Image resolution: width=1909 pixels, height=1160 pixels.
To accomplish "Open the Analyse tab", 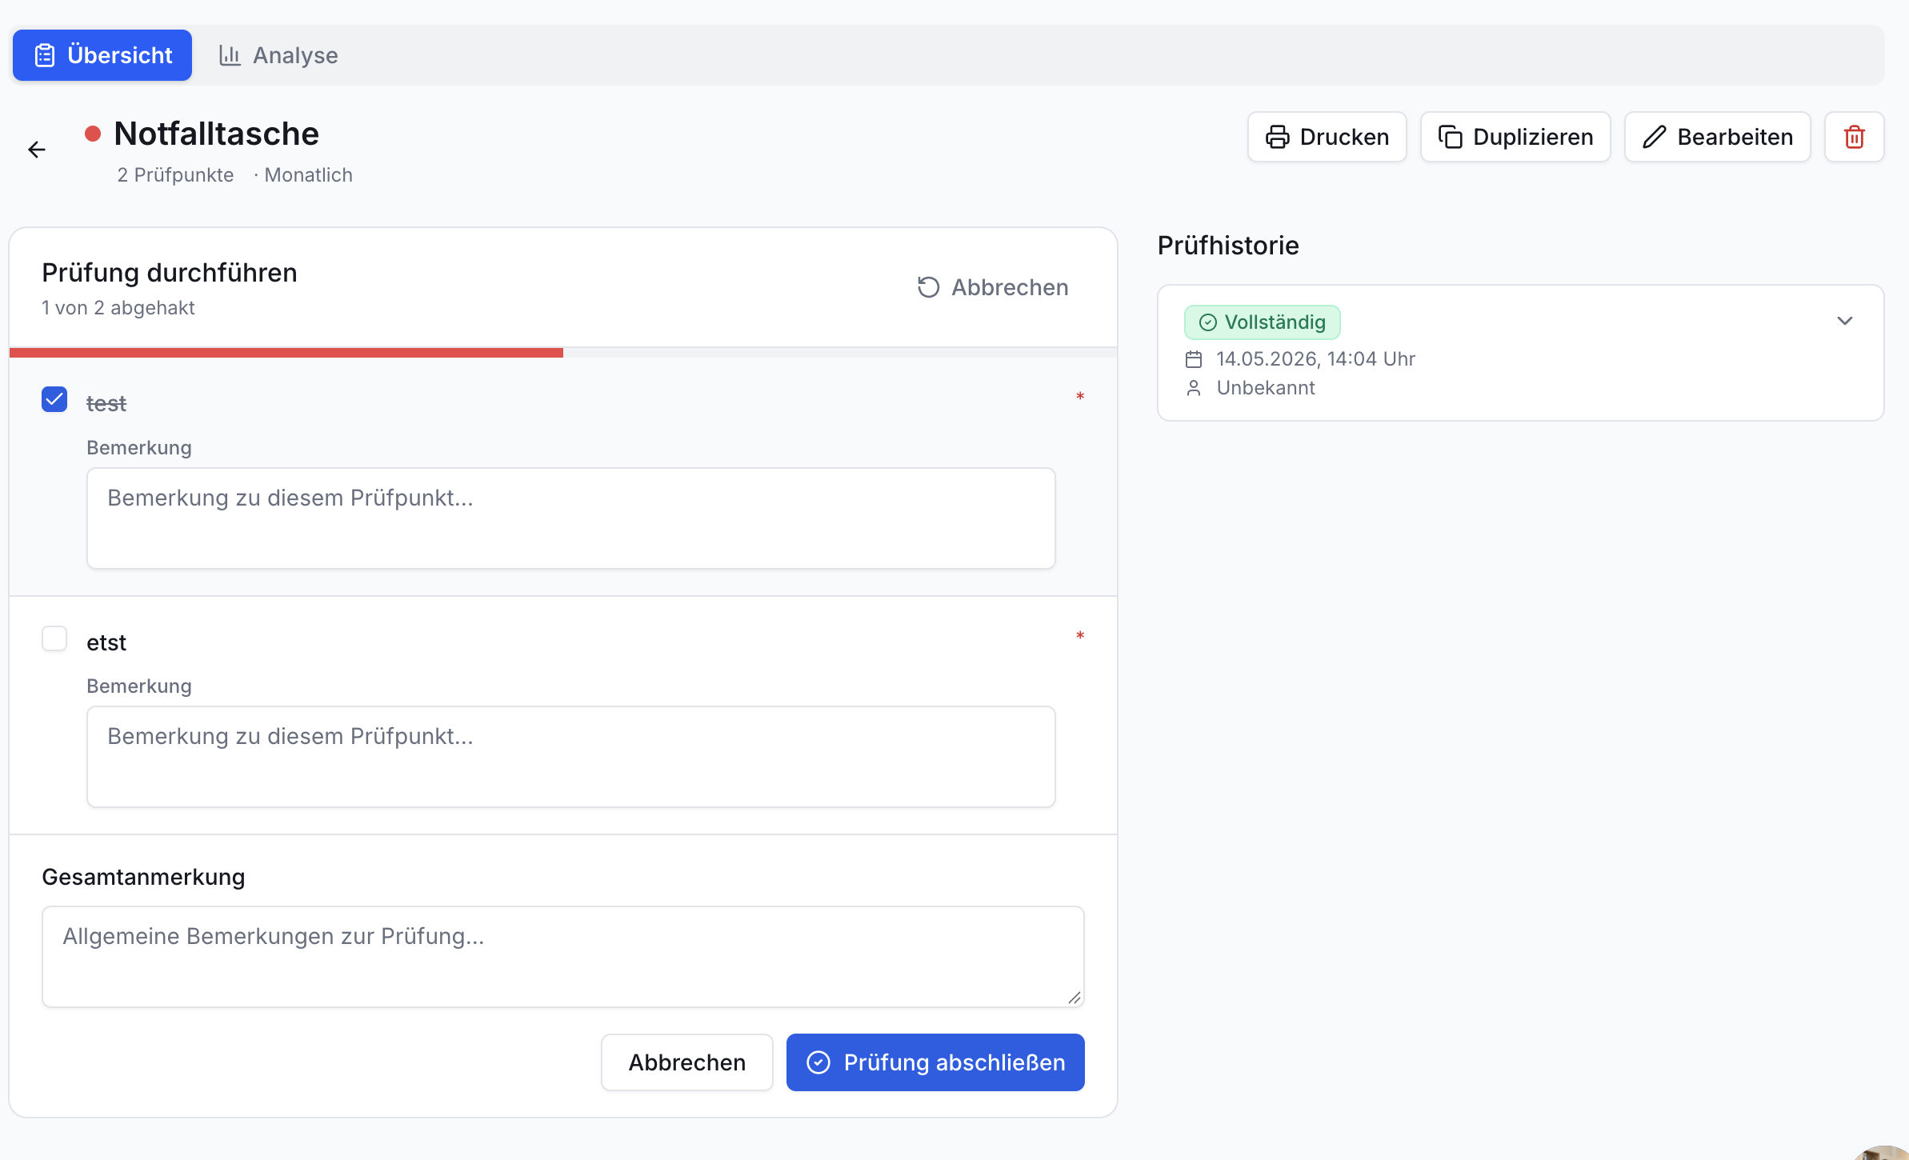I will [278, 55].
